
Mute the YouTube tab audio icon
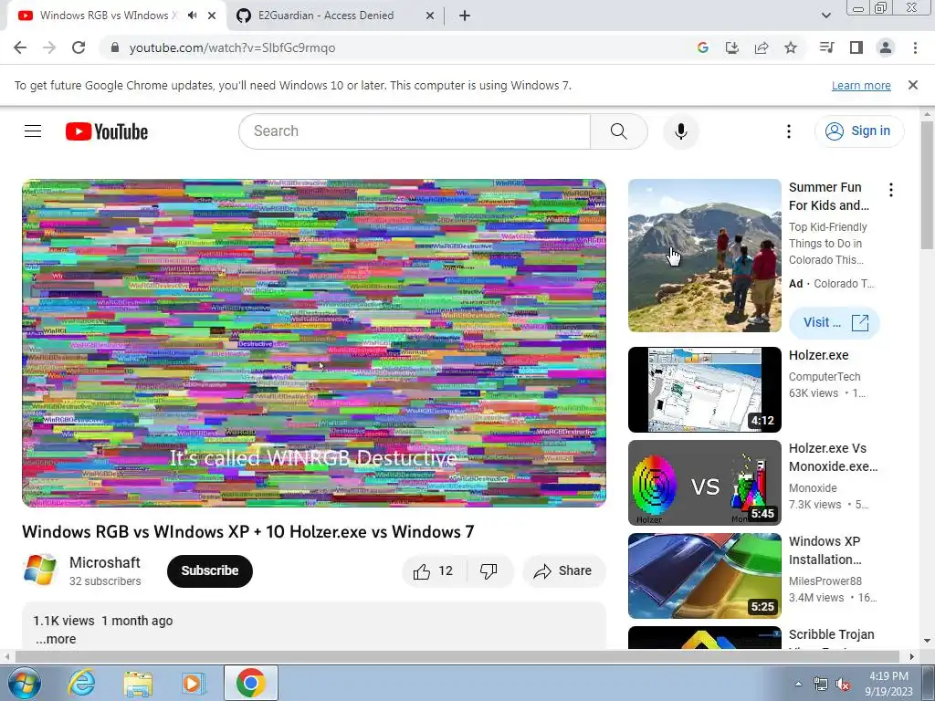coord(192,16)
